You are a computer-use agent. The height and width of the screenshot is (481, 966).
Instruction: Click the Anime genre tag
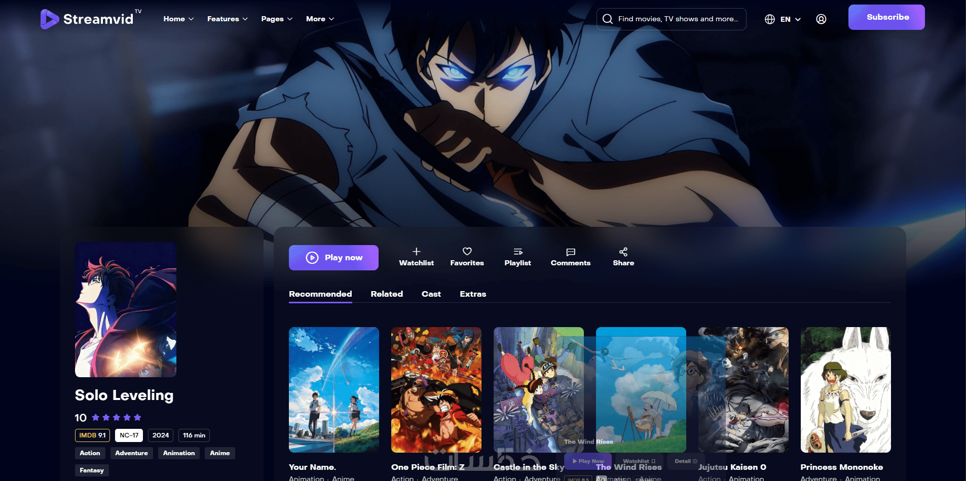coord(220,453)
